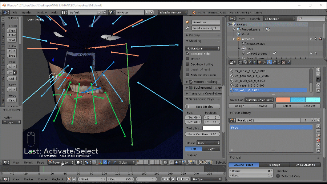327x184 pixels.
Task: Click the plus icon to add bone group
Action: tap(318, 69)
